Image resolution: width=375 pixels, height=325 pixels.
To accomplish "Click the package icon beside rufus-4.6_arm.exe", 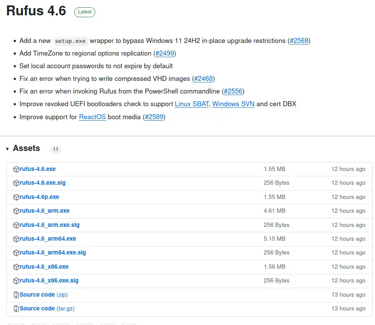I will click(x=16, y=211).
